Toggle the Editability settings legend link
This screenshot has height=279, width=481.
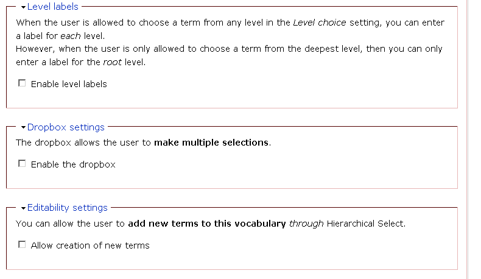[68, 208]
